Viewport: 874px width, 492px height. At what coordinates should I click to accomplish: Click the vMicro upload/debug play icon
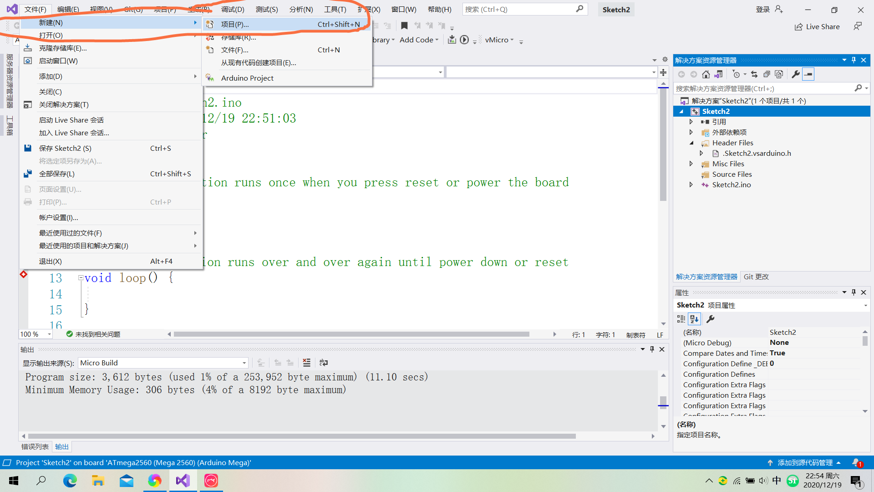click(464, 40)
